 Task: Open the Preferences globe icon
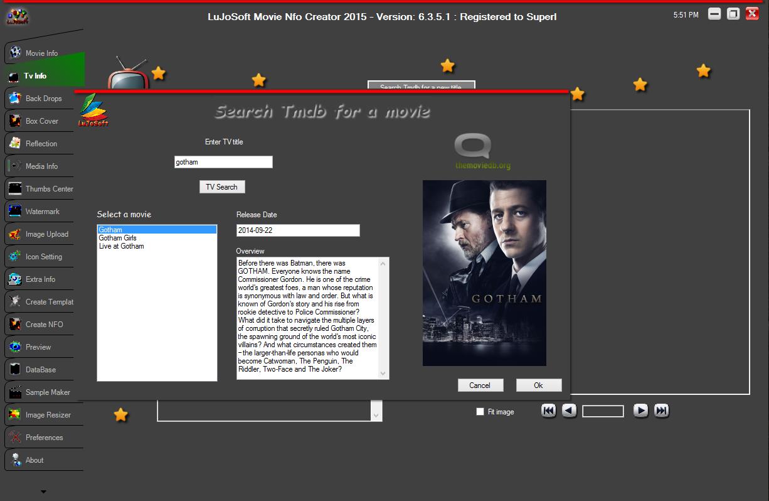coord(15,437)
